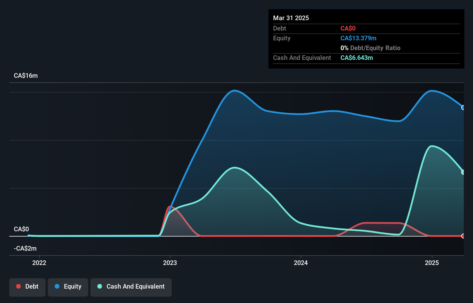Viewport: 473px width, 303px height.
Task: Select the 2024 axis label
Action: click(x=300, y=263)
